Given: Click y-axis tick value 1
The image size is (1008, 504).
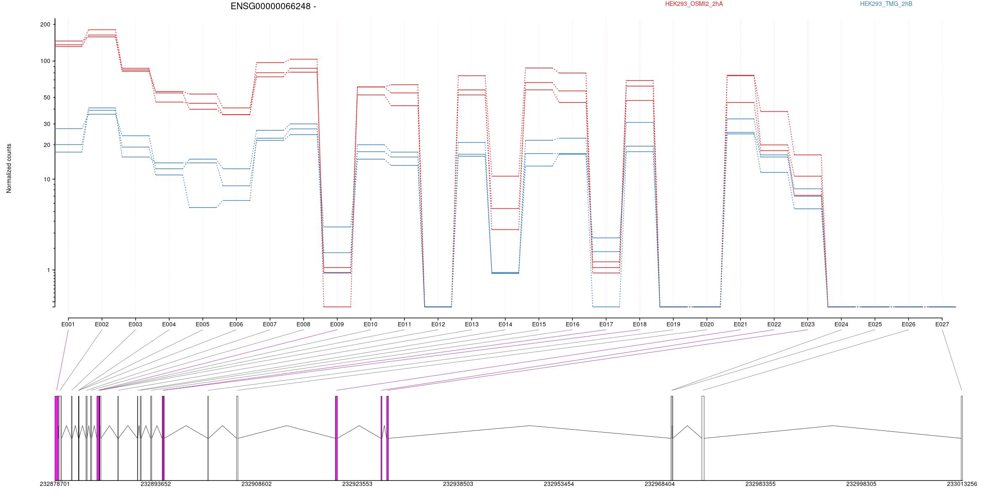Looking at the screenshot, I should tap(48, 270).
